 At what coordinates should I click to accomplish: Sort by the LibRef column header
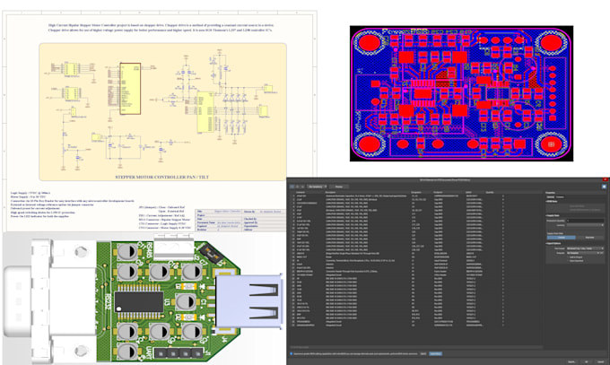[x=469, y=192]
